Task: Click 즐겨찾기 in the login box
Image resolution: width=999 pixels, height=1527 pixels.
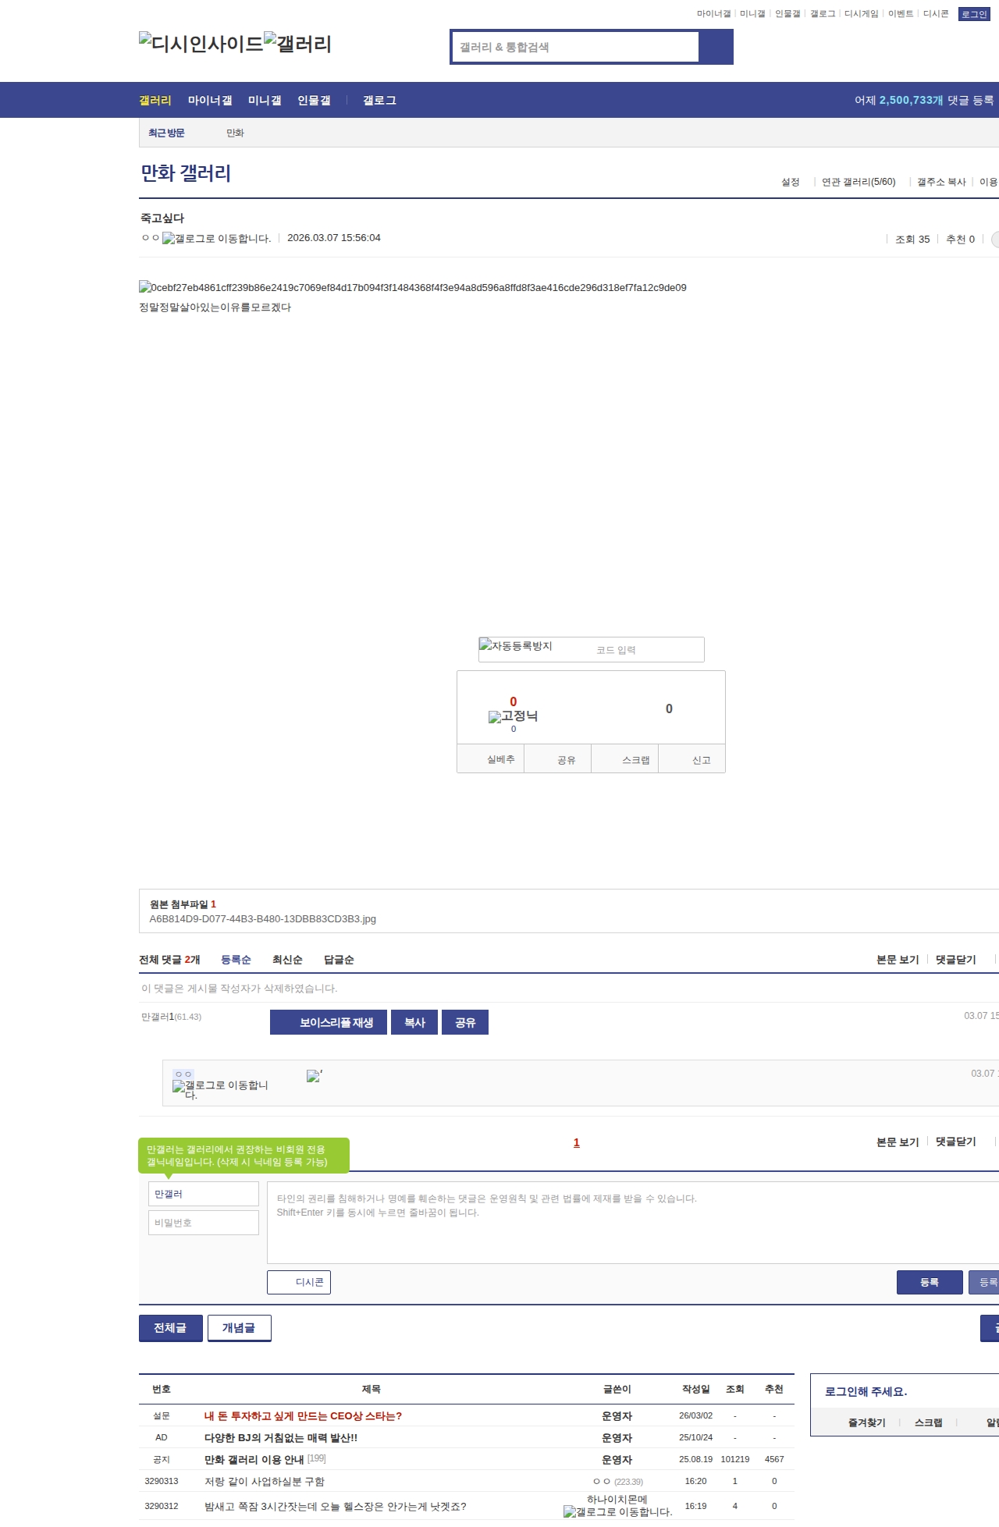Action: 867,1422
